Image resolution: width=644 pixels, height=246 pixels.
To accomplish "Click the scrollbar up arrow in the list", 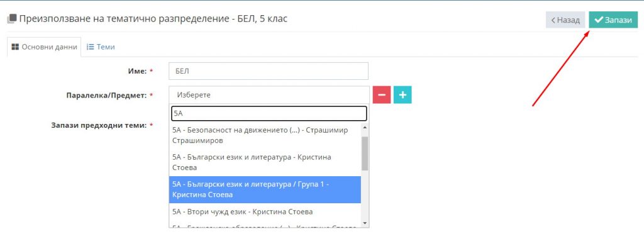I will [365, 128].
